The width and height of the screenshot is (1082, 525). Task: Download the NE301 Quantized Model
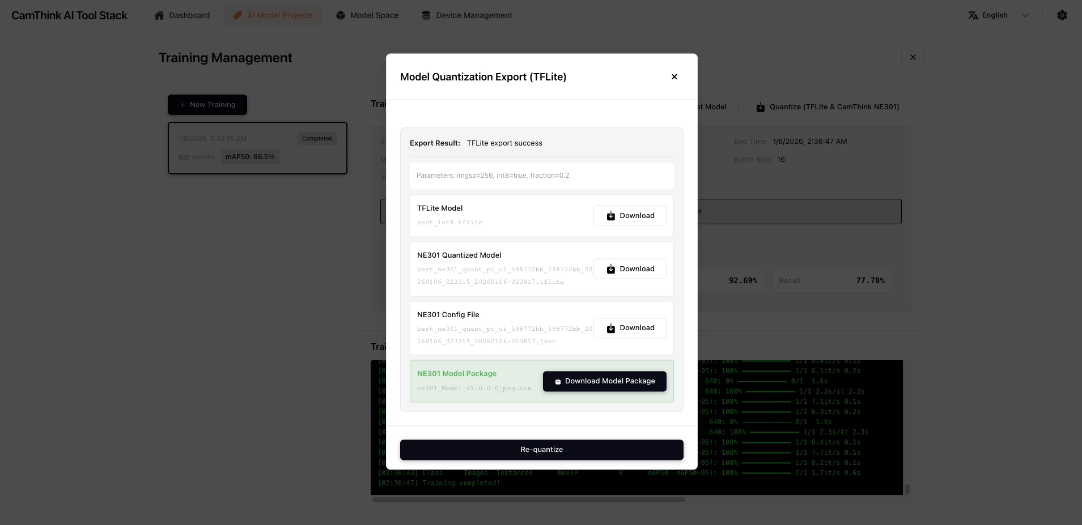point(629,269)
